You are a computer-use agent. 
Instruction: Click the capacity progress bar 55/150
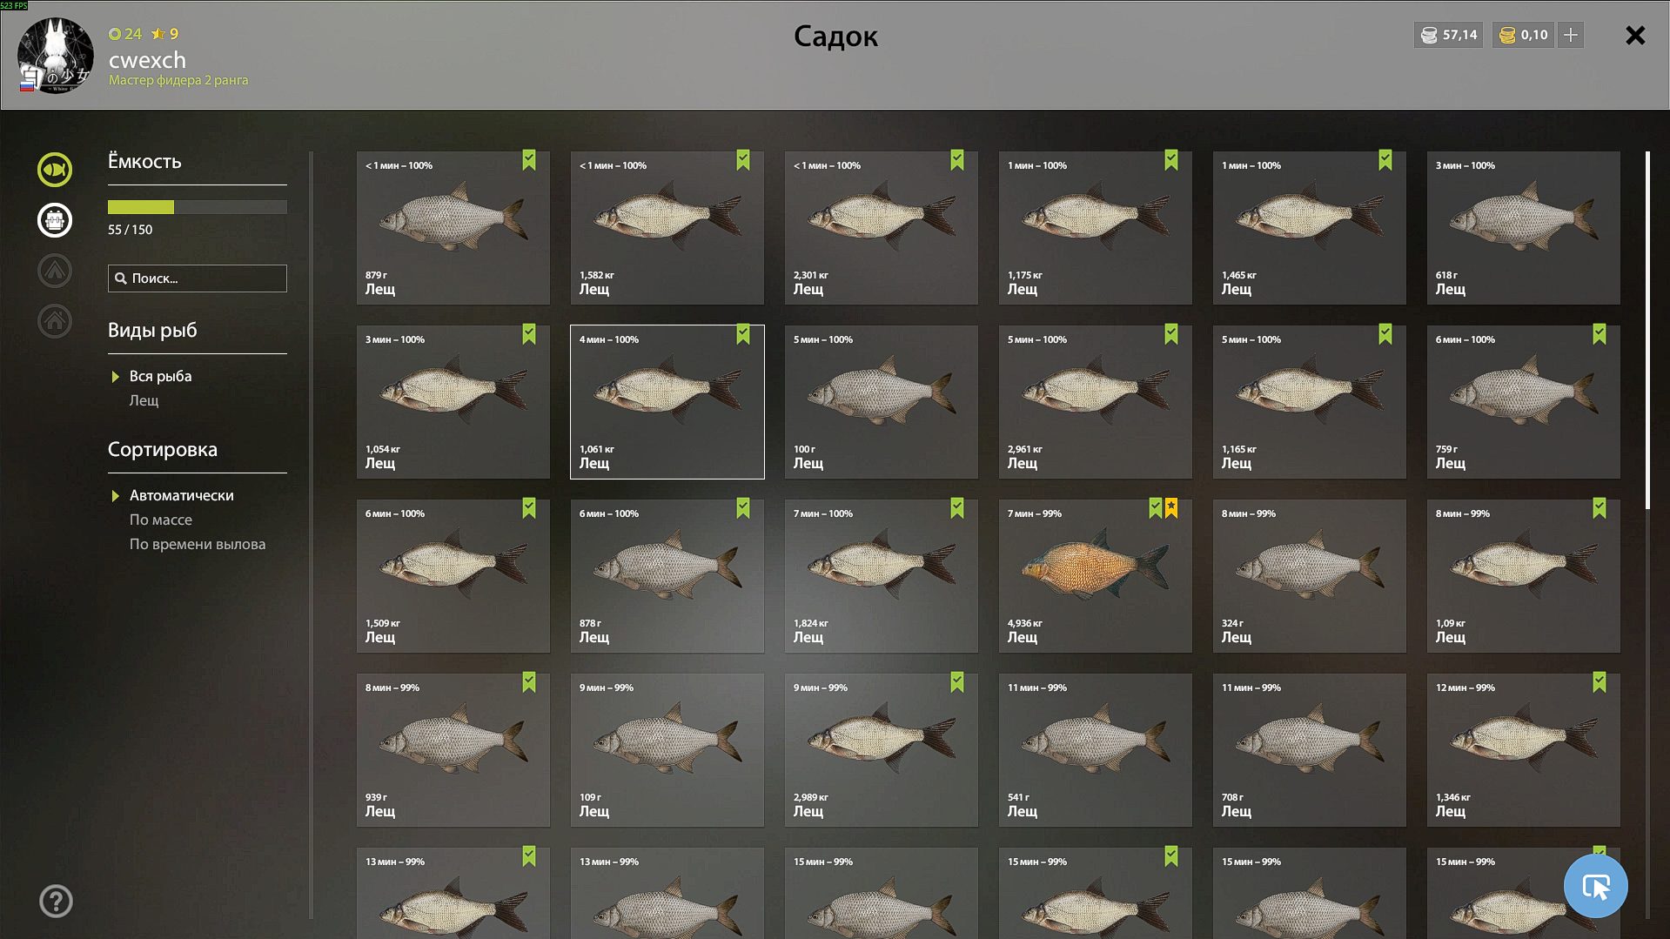click(x=198, y=207)
